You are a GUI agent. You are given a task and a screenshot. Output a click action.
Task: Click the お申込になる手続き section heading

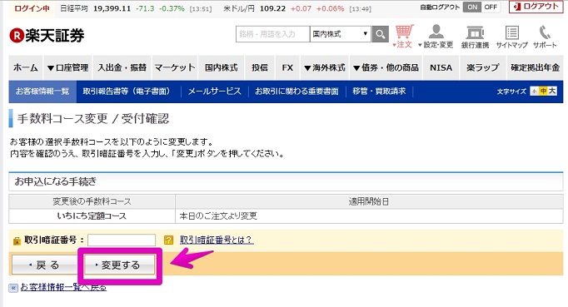click(x=56, y=181)
